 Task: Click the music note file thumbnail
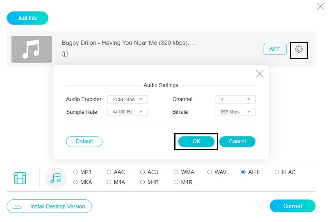pos(32,49)
